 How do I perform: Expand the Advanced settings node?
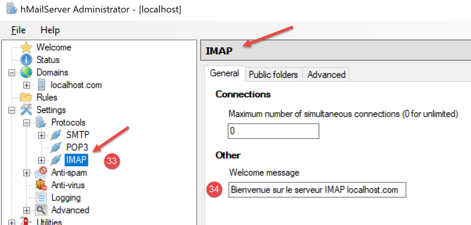point(27,210)
